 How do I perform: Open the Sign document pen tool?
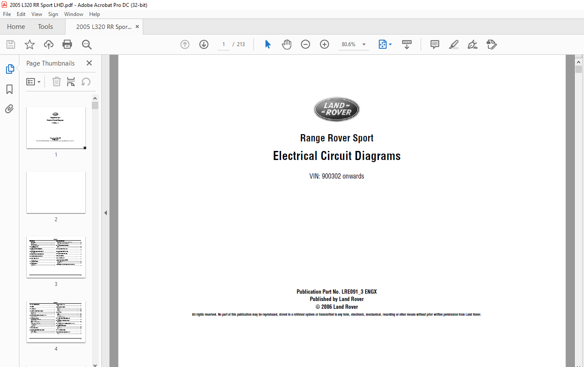(473, 44)
